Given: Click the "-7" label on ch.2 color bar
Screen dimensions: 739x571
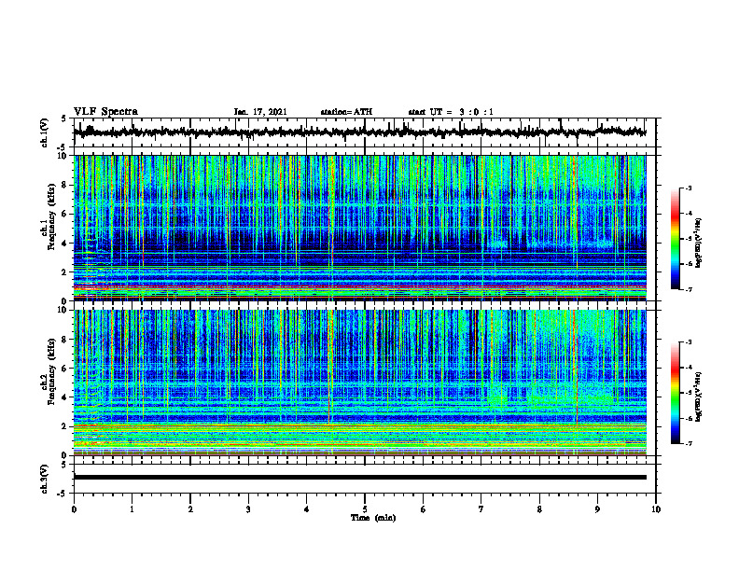Looking at the screenshot, I should click(688, 443).
